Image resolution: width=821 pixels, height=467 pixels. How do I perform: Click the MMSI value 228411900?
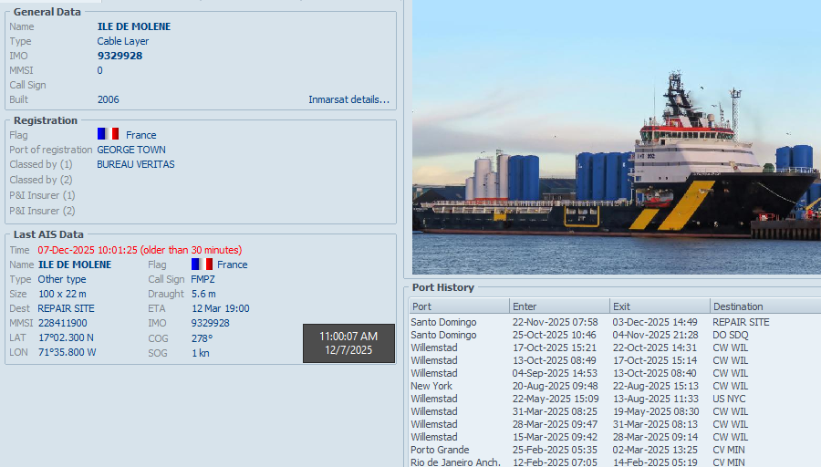point(63,323)
